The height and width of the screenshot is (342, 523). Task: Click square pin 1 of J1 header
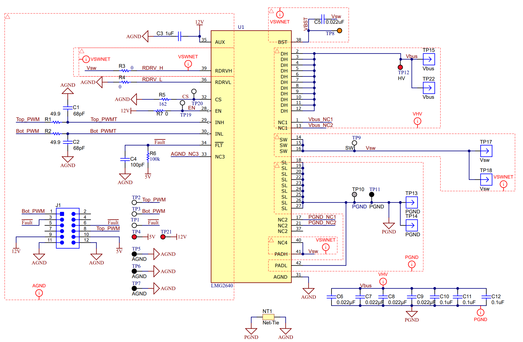[62, 214]
